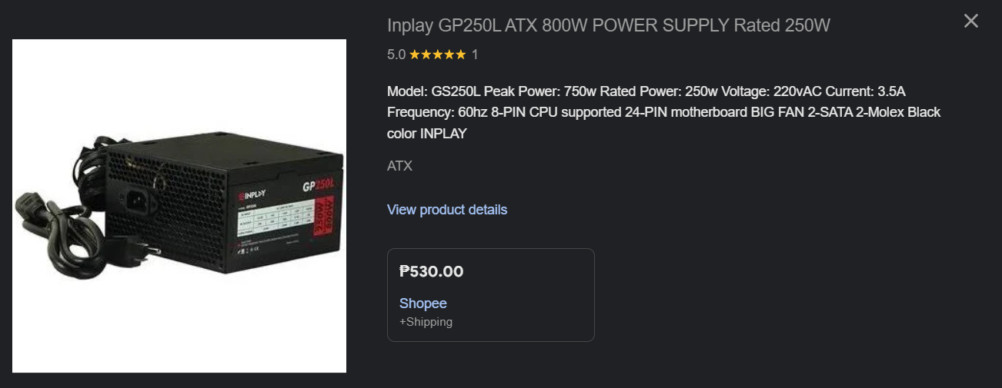The height and width of the screenshot is (388, 1002).
Task: Click the +Shipping text under Shopee
Action: (x=426, y=322)
